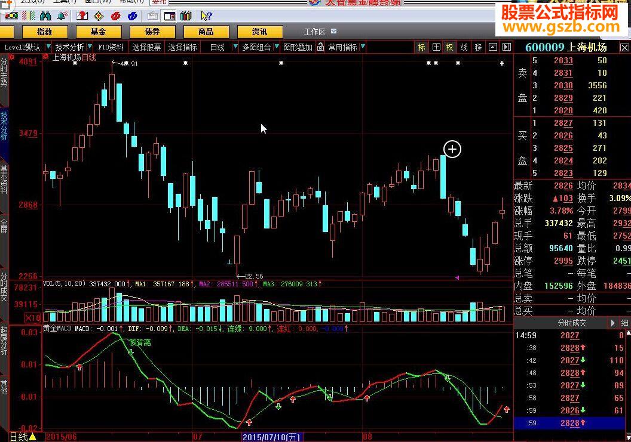Toggle the 线 drawing line button
Viewport: 631px width, 442px height.
pos(464,47)
